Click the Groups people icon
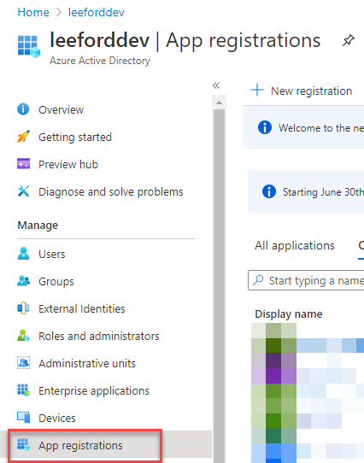This screenshot has width=364, height=463. pos(23,280)
